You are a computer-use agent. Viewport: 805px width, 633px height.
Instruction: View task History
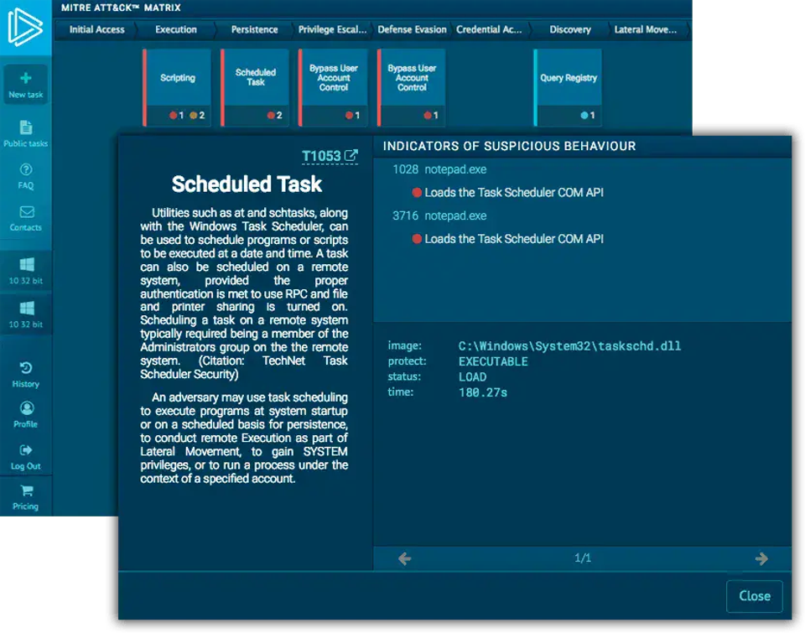point(25,375)
